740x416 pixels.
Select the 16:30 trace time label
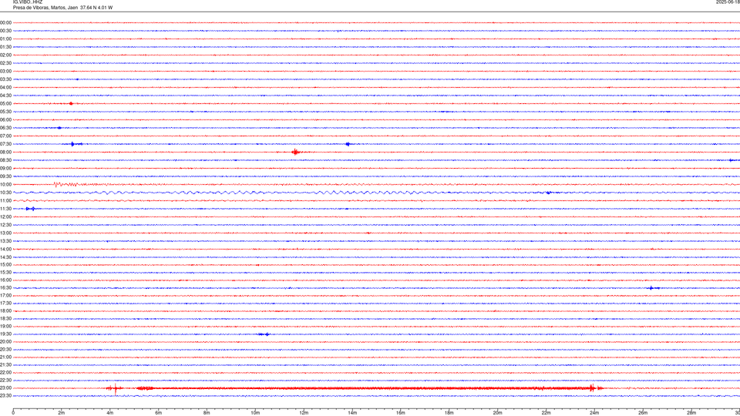click(5, 287)
